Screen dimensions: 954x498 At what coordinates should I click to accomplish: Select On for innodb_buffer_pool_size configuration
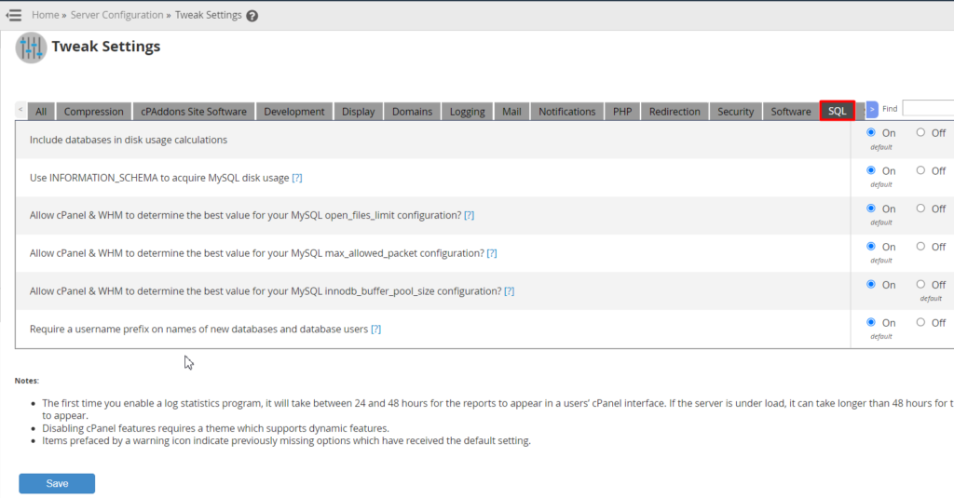pyautogui.click(x=871, y=285)
